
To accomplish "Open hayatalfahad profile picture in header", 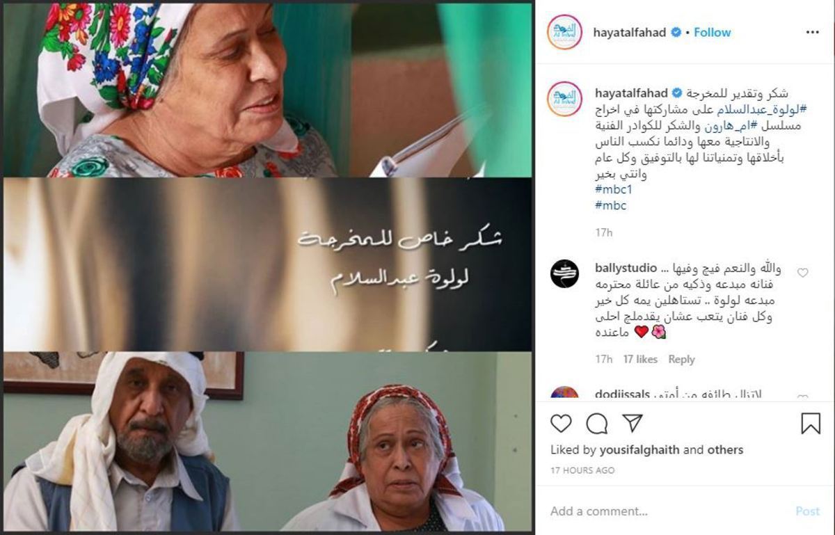I will coord(564,32).
